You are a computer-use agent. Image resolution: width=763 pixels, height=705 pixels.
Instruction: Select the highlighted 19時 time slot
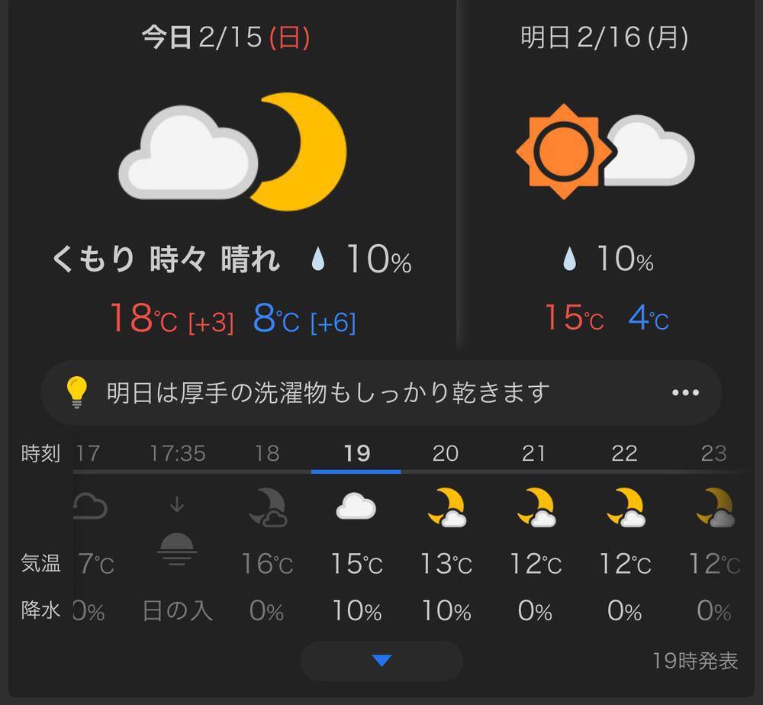356,453
